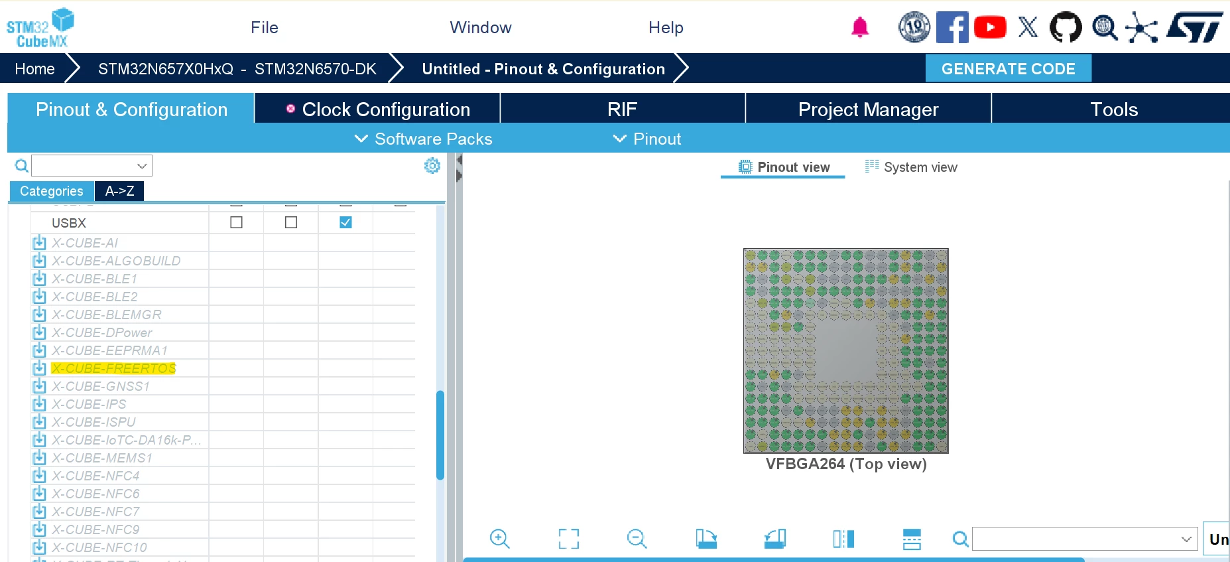The image size is (1230, 562).
Task: Select the A->Z sorting tab
Action: pos(119,191)
